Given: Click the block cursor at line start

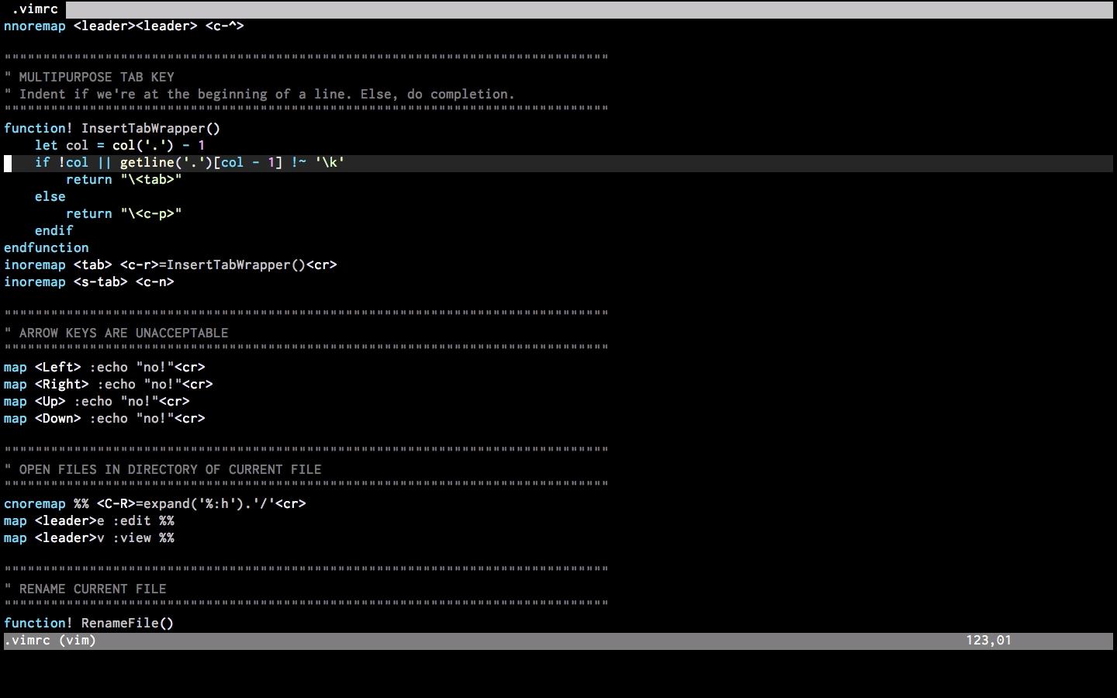Looking at the screenshot, I should [x=8, y=163].
